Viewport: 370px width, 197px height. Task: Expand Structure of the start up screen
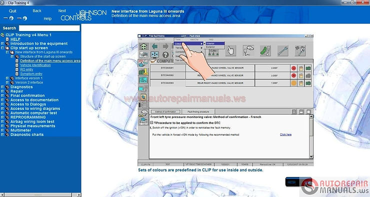pyautogui.click(x=12, y=56)
